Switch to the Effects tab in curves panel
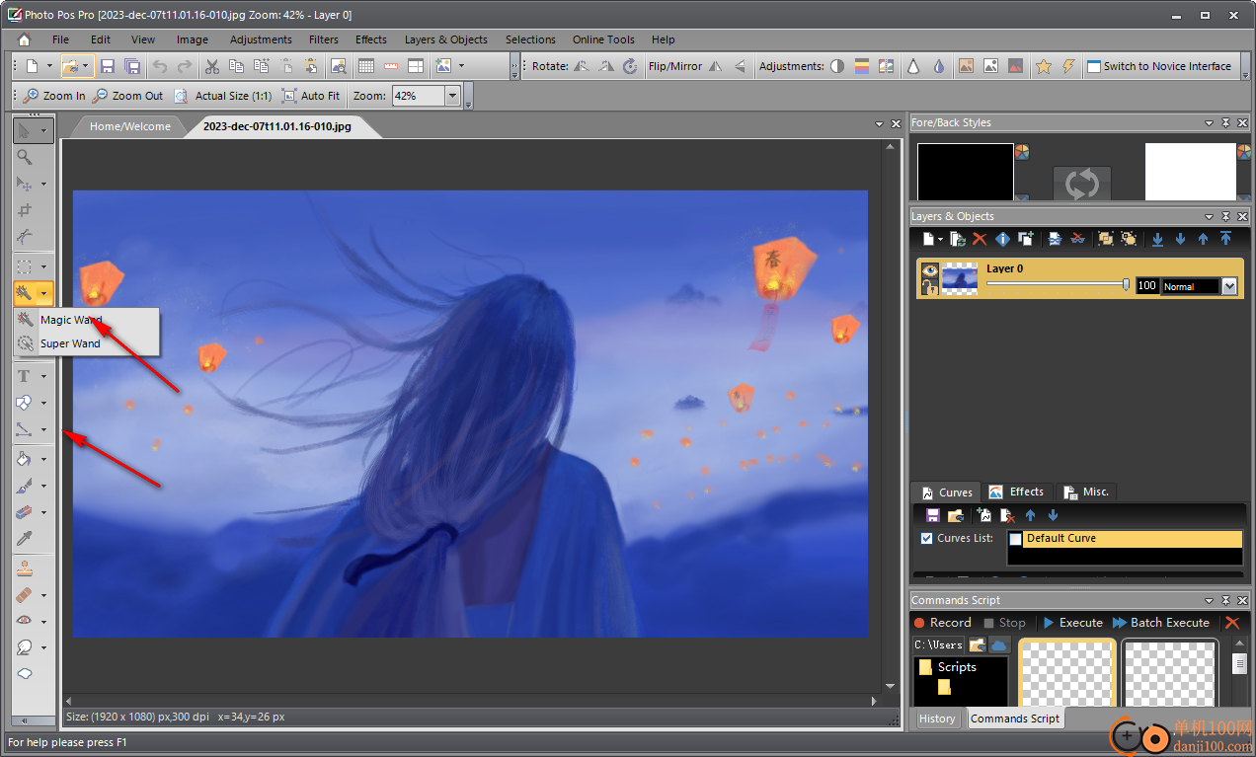 pos(1016,492)
